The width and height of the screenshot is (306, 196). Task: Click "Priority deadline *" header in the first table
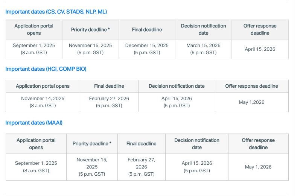tap(90, 29)
